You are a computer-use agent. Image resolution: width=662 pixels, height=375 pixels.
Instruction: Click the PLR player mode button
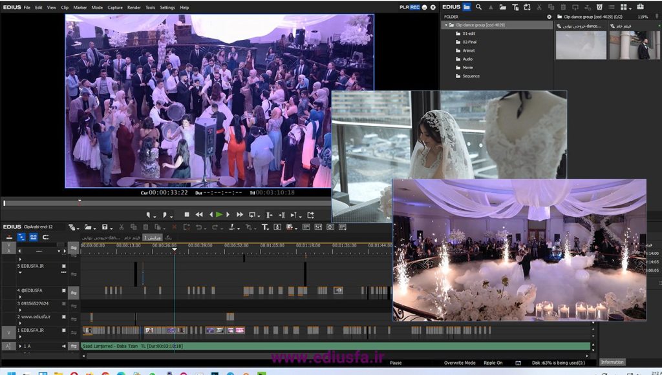[x=404, y=7]
